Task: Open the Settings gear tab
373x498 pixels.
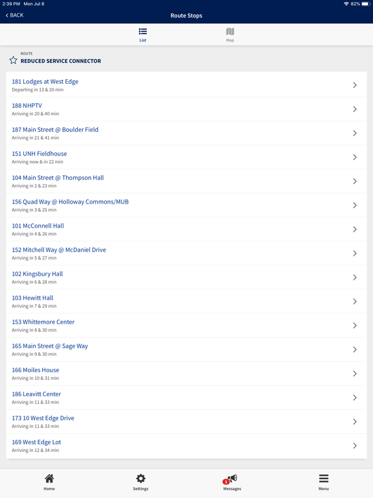Action: 141,482
